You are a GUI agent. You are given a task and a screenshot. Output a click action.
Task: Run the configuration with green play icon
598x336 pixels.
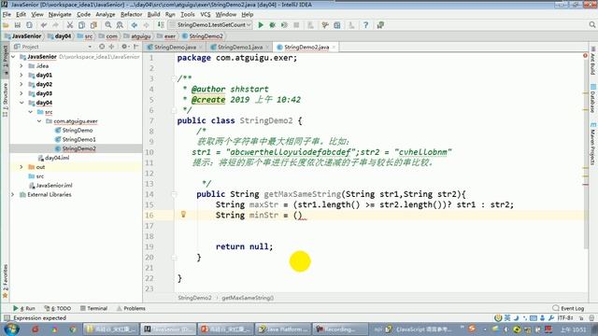261,25
